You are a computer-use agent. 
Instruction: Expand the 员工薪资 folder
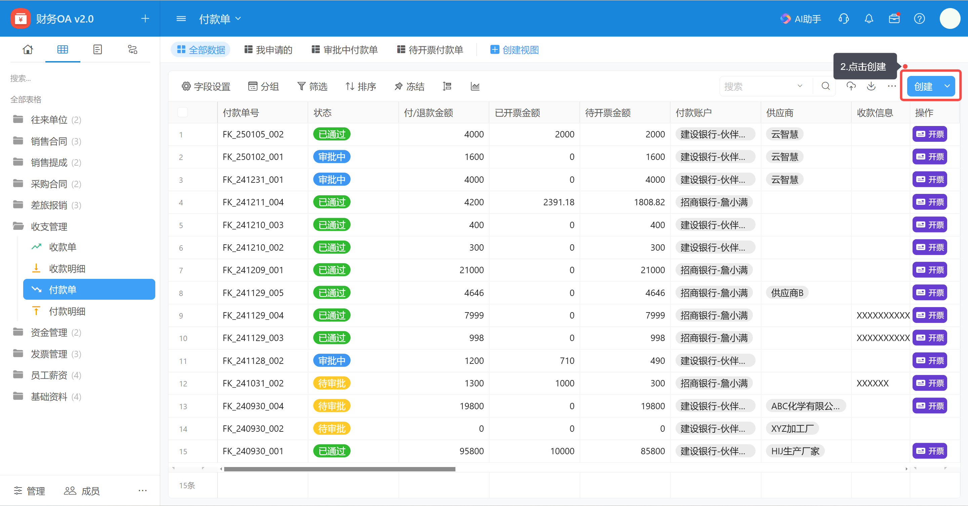47,375
